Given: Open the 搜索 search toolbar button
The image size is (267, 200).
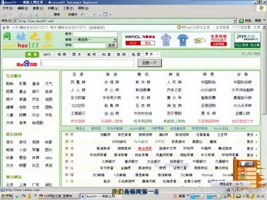Looking at the screenshot, I should tap(54, 14).
